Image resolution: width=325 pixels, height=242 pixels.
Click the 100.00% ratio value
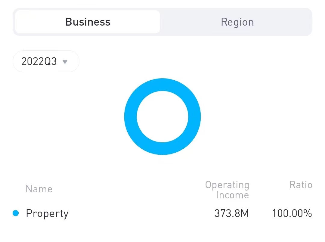pos(292,213)
